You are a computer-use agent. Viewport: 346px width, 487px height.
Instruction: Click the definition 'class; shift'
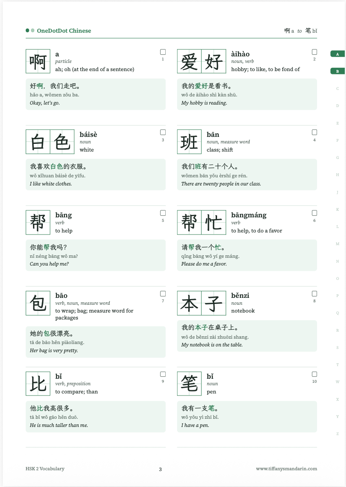220,150
